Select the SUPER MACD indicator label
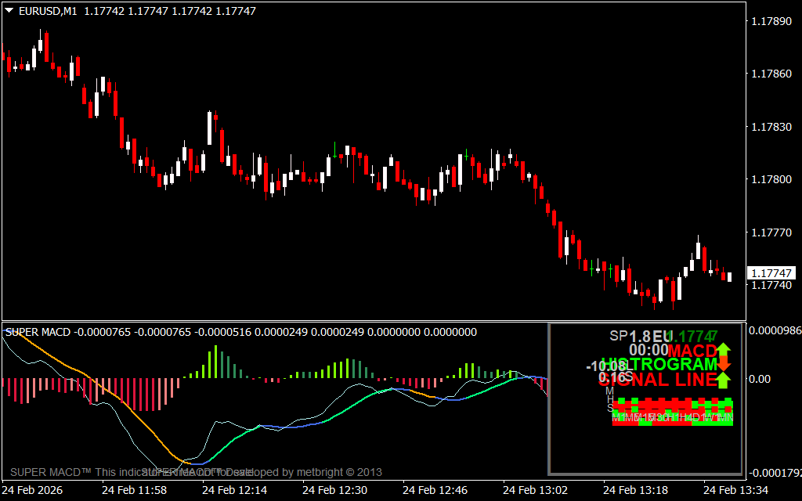This screenshot has height=501, width=802. [38, 332]
